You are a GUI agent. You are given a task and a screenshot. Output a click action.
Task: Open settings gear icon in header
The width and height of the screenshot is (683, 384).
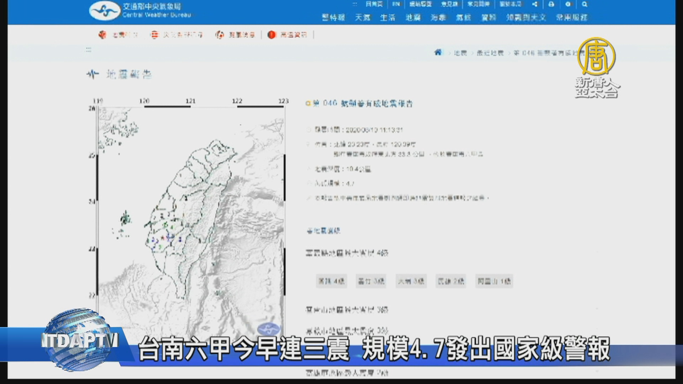[568, 4]
